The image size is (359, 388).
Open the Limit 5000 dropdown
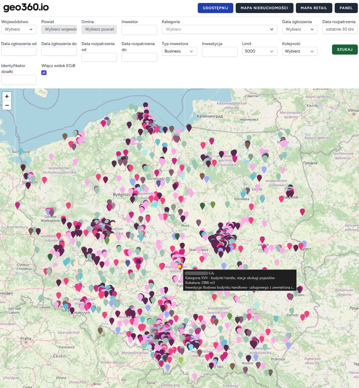[x=260, y=51]
